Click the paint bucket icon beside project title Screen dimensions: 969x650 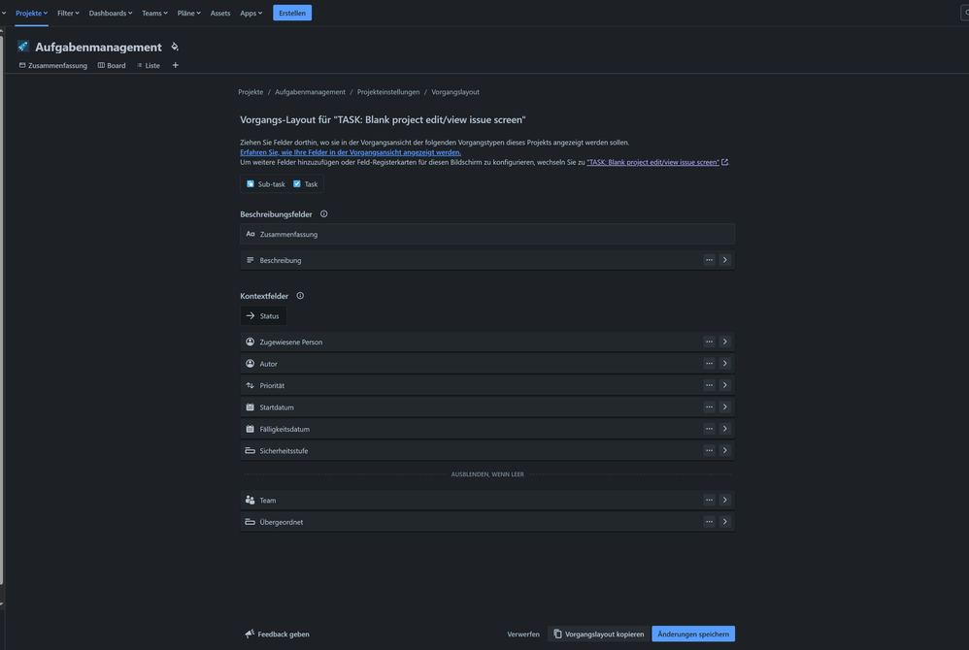175,47
